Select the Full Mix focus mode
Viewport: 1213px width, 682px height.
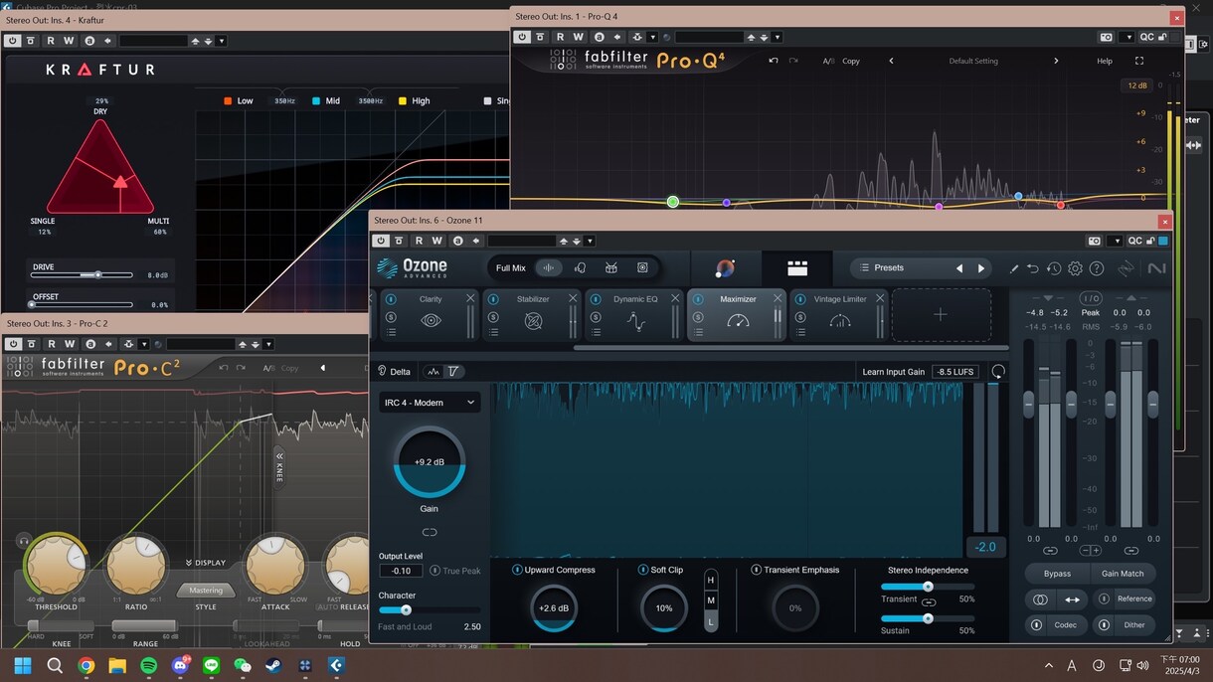coord(511,267)
